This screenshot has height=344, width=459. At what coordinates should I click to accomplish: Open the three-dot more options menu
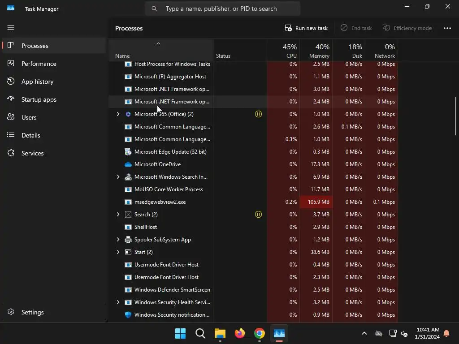(447, 28)
